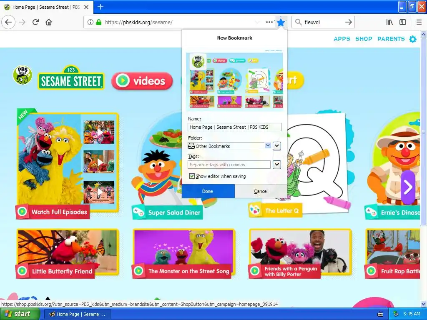Click the page scrollbar down arrow
The height and width of the screenshot is (320, 427).
pyautogui.click(x=424, y=304)
